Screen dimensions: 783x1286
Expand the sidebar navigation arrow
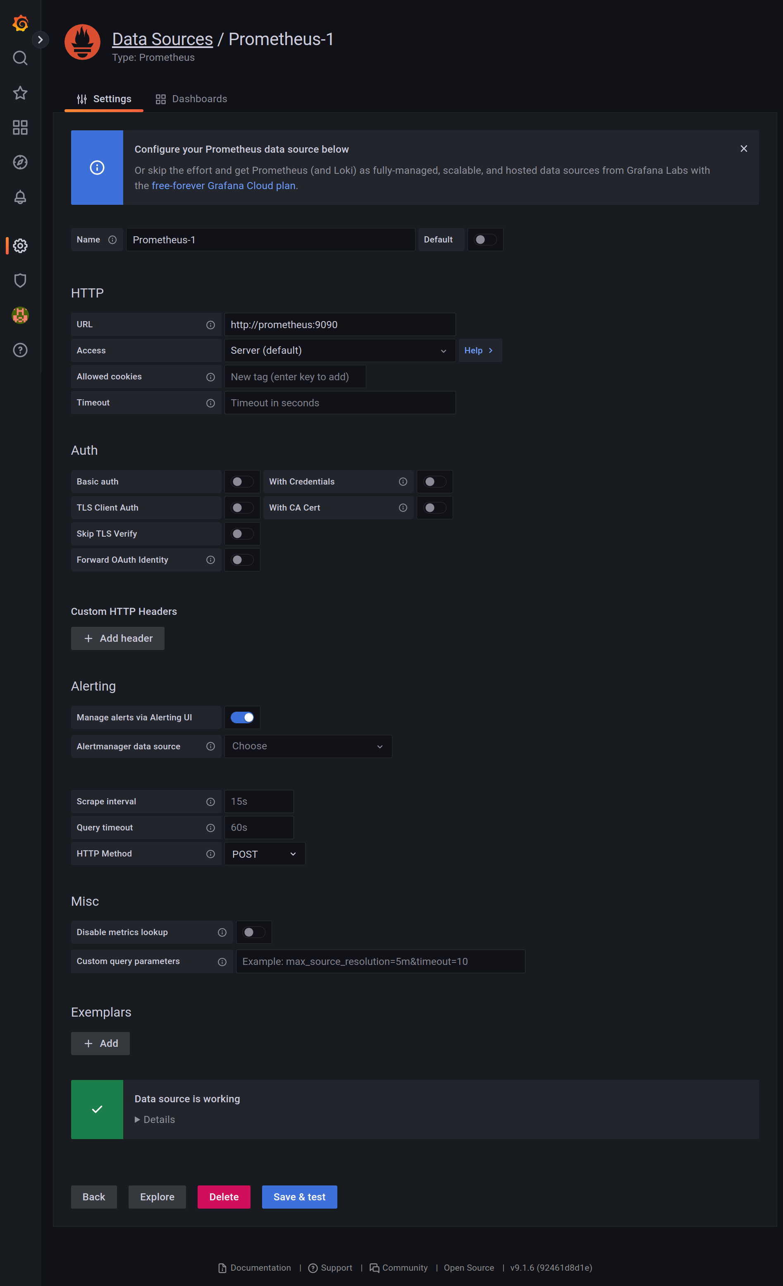pos(40,40)
